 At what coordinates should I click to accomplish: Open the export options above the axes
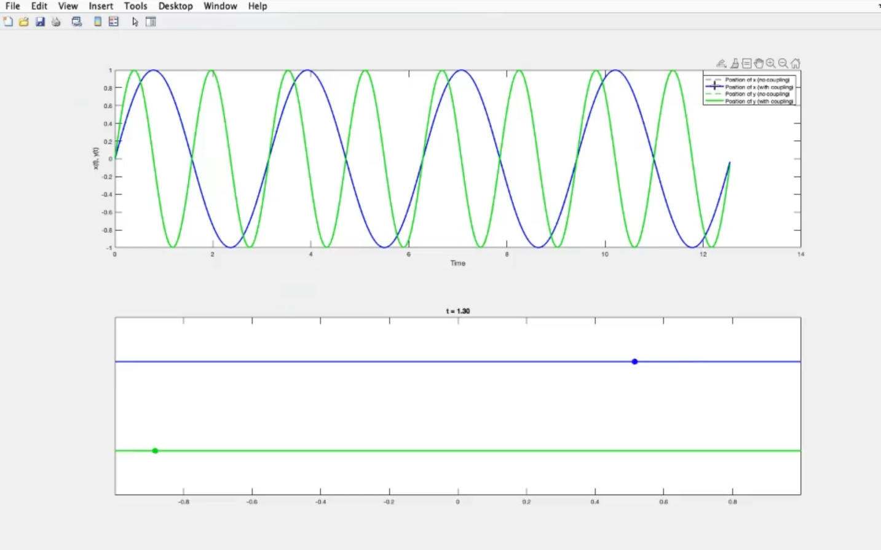(x=721, y=63)
